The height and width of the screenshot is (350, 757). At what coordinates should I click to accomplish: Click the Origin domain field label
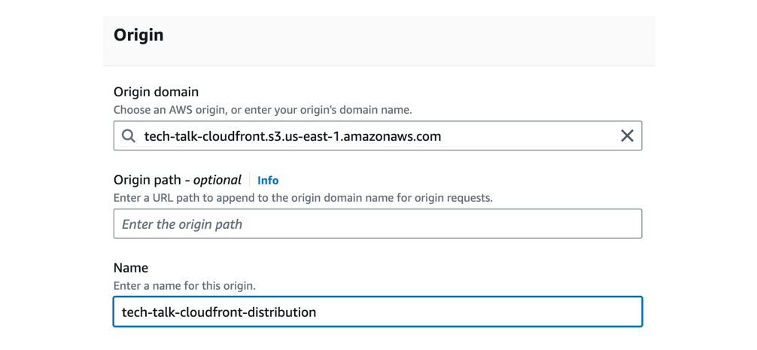tap(156, 92)
